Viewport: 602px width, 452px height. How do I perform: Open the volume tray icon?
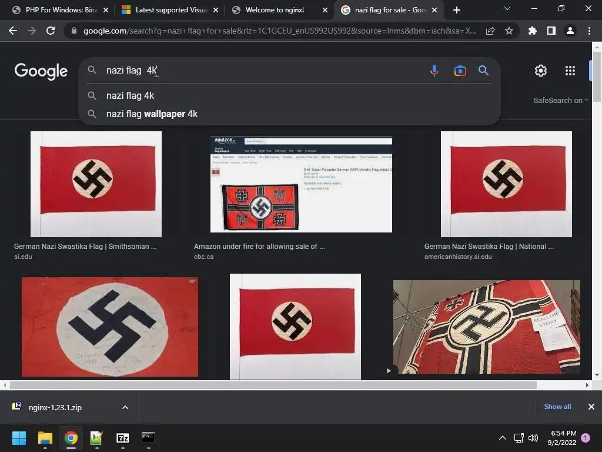pos(533,438)
